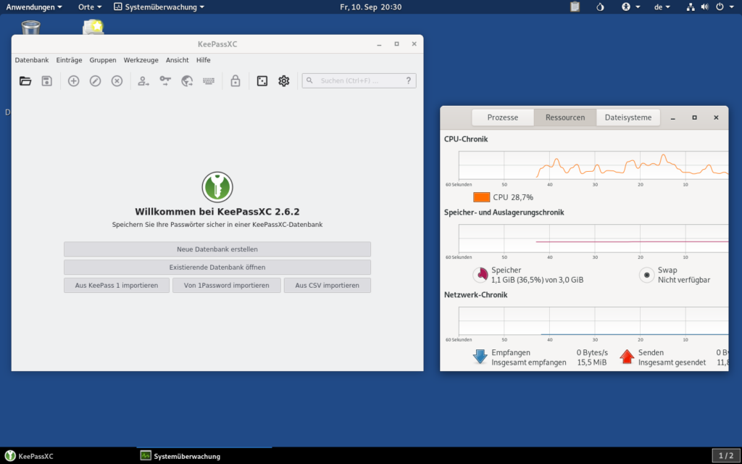Add a new entry with the plus icon
Screen dimensions: 742x464
click(73, 81)
